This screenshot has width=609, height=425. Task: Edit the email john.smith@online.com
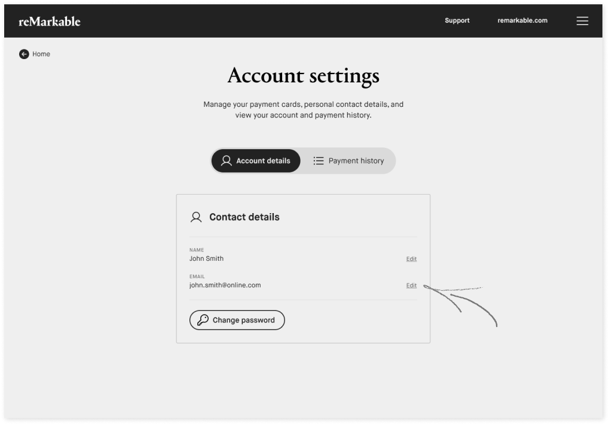tap(411, 285)
